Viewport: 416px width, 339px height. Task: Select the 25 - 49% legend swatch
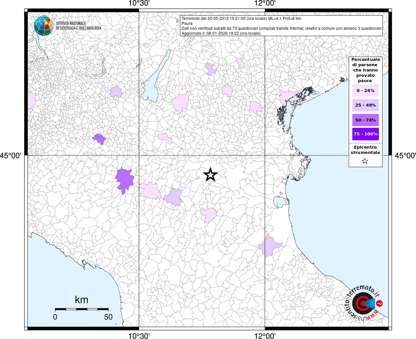(x=365, y=105)
